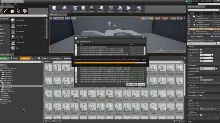
Task: Open camera speed control in viewport
Action: tap(180, 18)
